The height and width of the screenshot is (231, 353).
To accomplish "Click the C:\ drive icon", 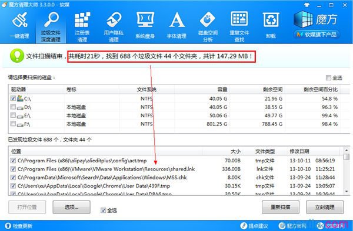I will point(20,98).
